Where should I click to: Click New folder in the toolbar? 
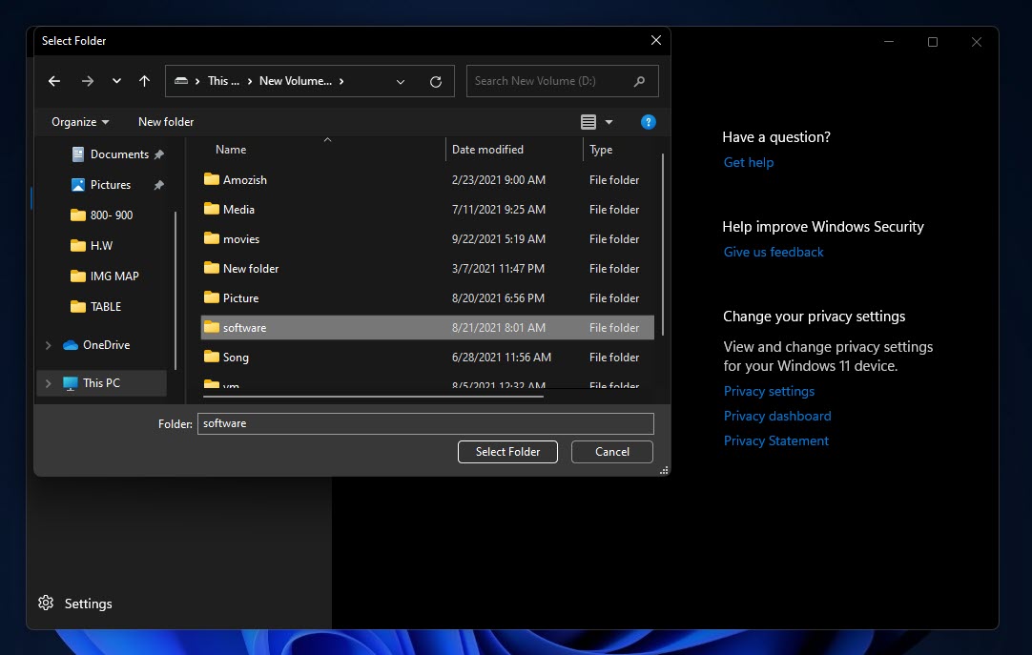pos(166,122)
